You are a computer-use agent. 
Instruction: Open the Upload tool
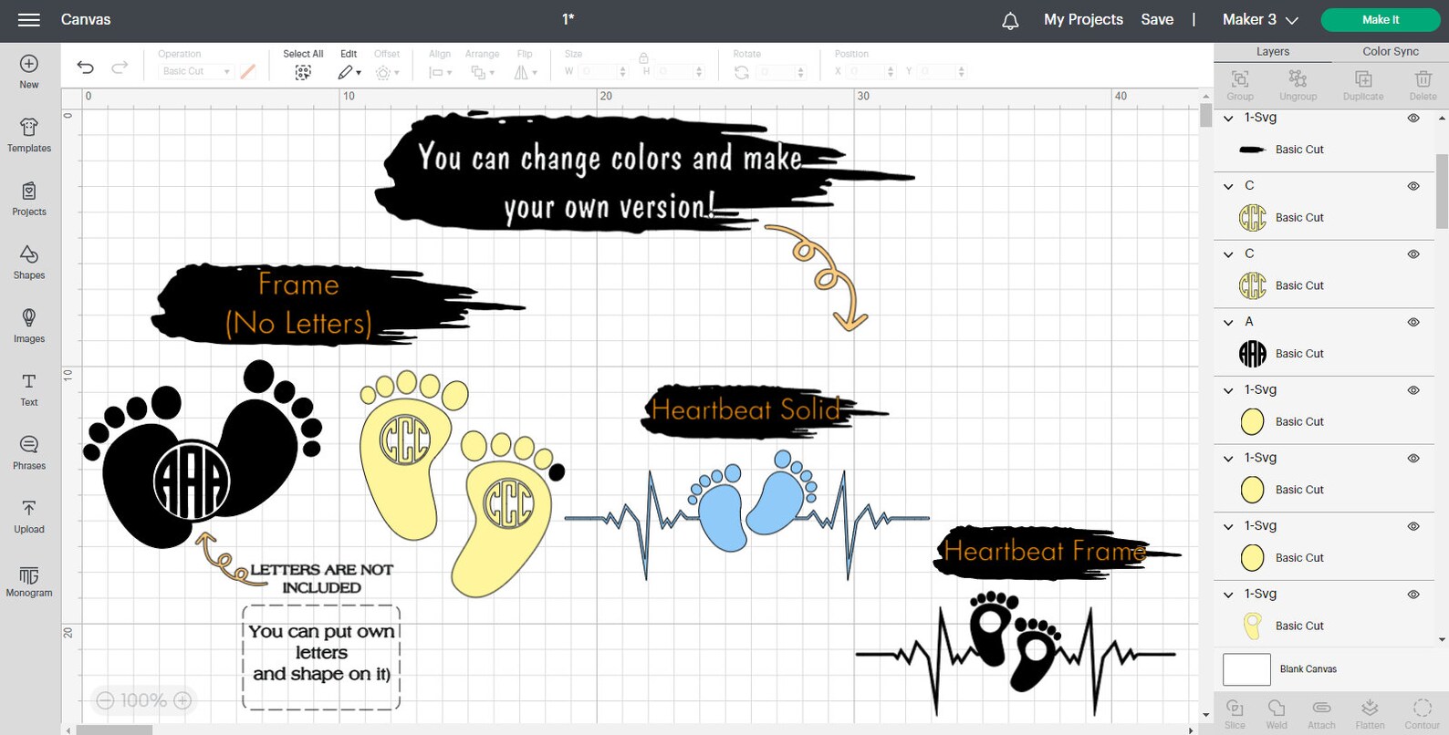(x=29, y=516)
